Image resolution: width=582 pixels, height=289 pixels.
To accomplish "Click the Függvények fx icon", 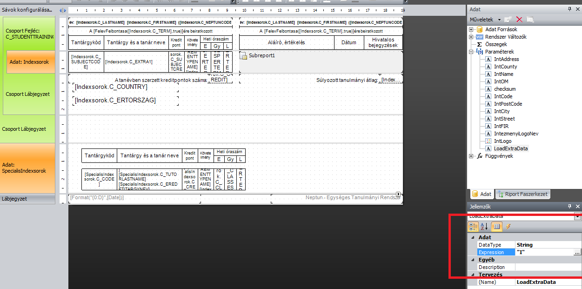I will [479, 156].
